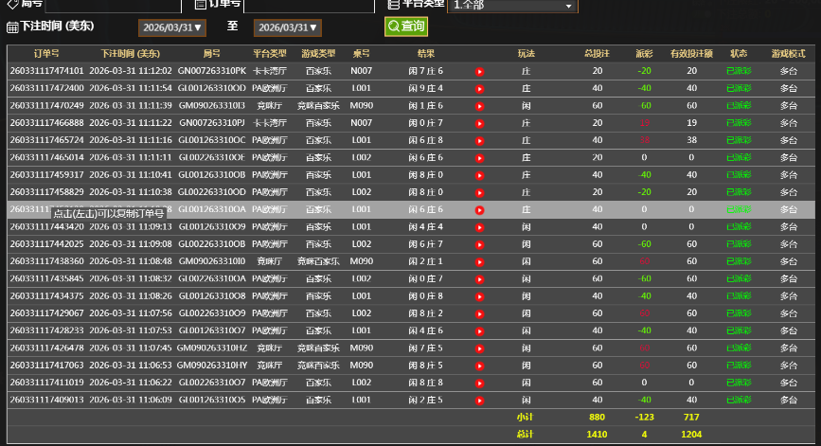The image size is (821, 446).
Task: Click the play icon for order 260331117438360
Action: [479, 261]
